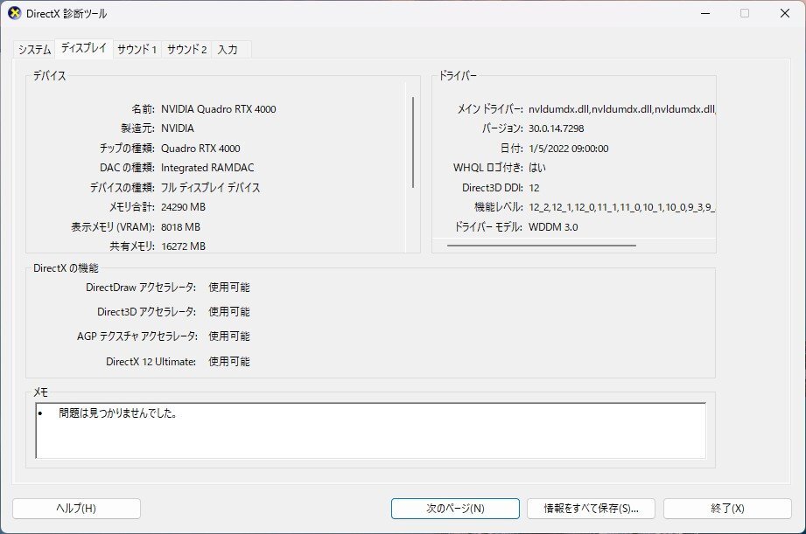Click DirectDraw アクセラレータ 使用可能 value

pyautogui.click(x=229, y=288)
